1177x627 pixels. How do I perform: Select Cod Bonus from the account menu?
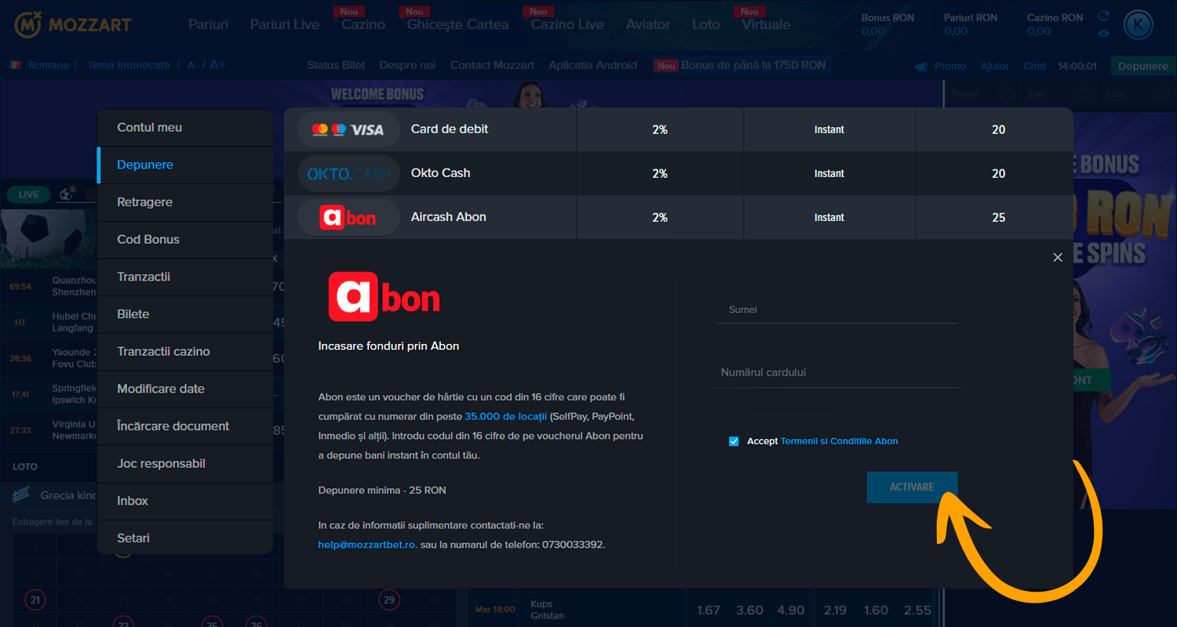pos(148,240)
